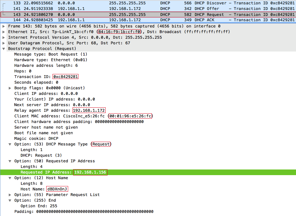Collapse Option 50 Requested IP Address
This screenshot has height=216, width=296.
(10, 161)
